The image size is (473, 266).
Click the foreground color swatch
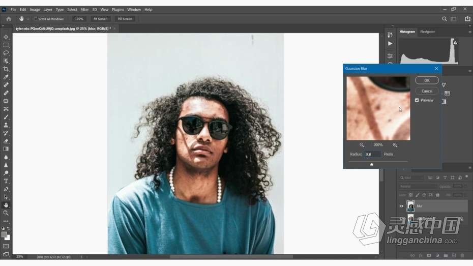click(4, 234)
